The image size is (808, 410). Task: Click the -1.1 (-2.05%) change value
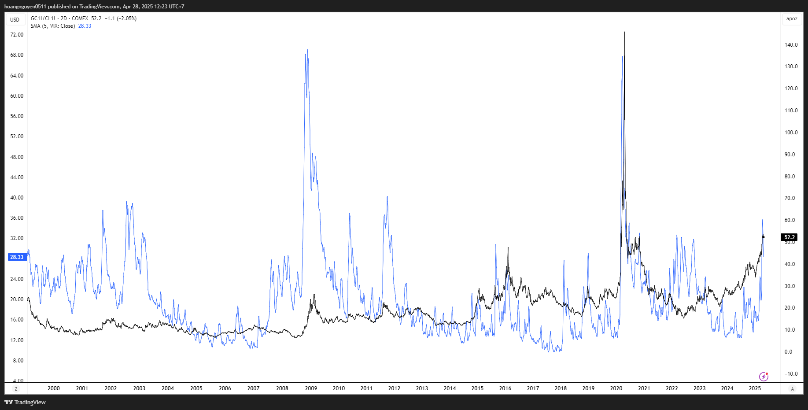121,18
